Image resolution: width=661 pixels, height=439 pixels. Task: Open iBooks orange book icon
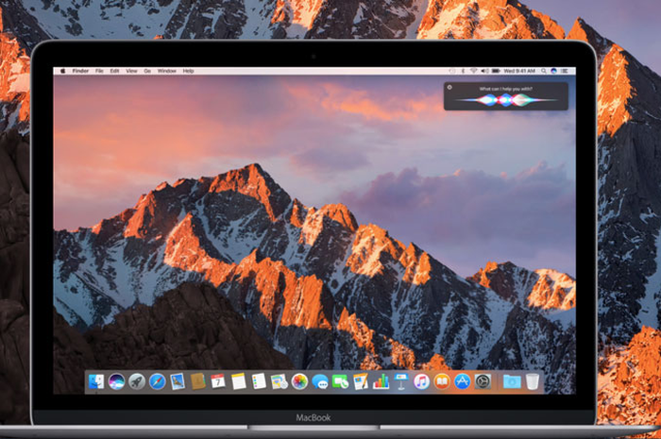(442, 381)
